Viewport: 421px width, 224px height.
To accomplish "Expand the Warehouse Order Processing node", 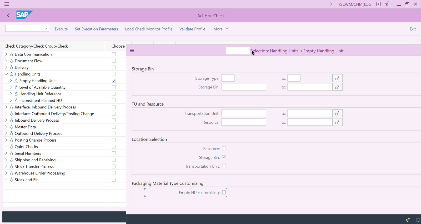I will [x=6, y=173].
